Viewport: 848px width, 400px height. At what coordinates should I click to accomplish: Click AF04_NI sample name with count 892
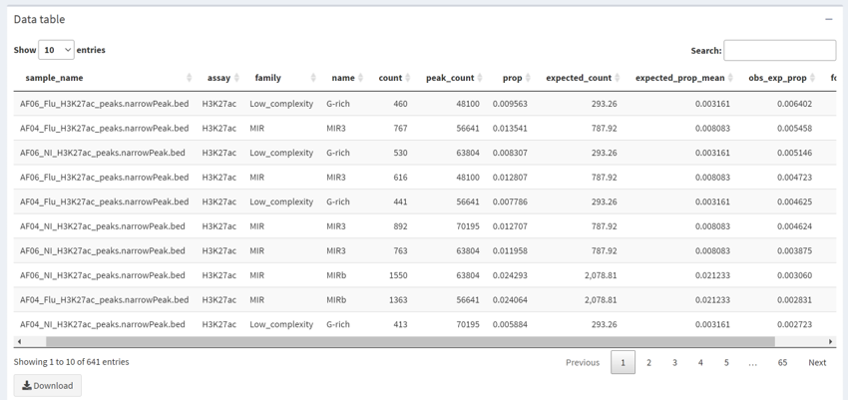click(102, 226)
